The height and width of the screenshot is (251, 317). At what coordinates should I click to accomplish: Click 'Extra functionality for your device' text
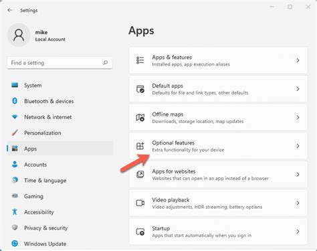[188, 150]
